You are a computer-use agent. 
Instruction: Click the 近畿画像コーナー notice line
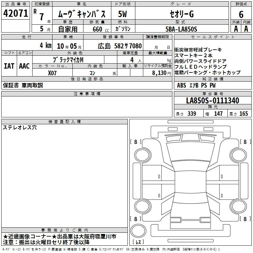pyautogui.click(x=59, y=237)
